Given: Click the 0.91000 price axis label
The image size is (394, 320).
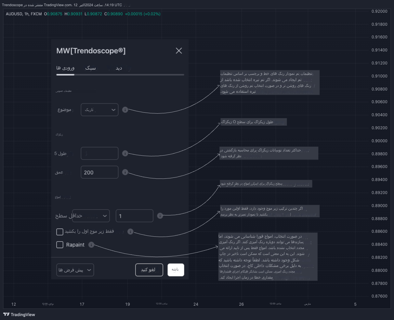Looking at the screenshot, I should (379, 76).
